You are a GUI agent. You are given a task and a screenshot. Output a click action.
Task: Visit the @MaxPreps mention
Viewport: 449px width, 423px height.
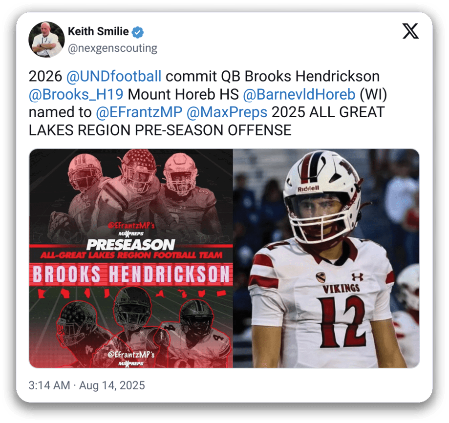click(227, 112)
